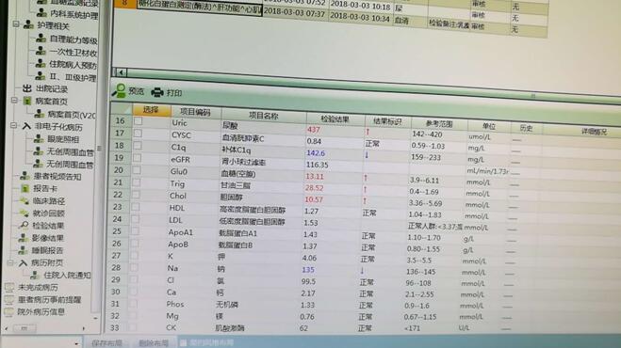Check the box for Uric row 16

point(138,121)
